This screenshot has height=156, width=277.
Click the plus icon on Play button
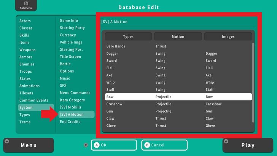(x=226, y=141)
